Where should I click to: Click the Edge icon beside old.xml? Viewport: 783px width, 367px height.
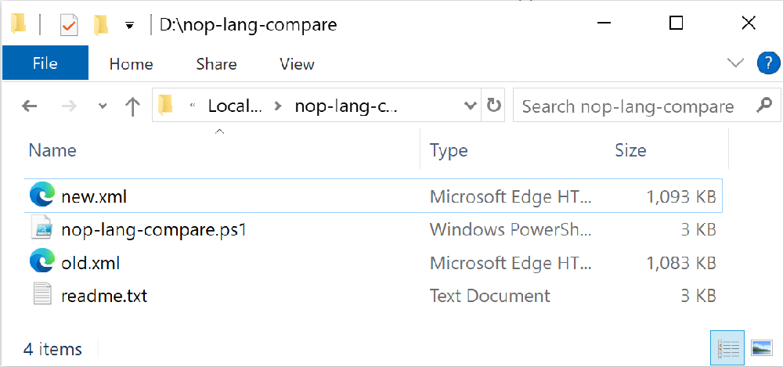point(42,262)
